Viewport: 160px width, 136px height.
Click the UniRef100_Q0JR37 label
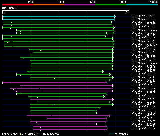tap(143, 83)
